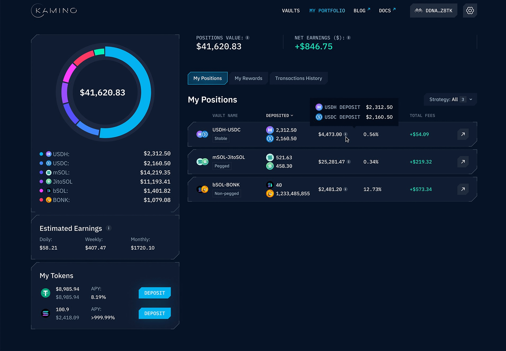The height and width of the screenshot is (351, 506).
Task: Click the $58.21 daily earnings value
Action: click(x=48, y=248)
